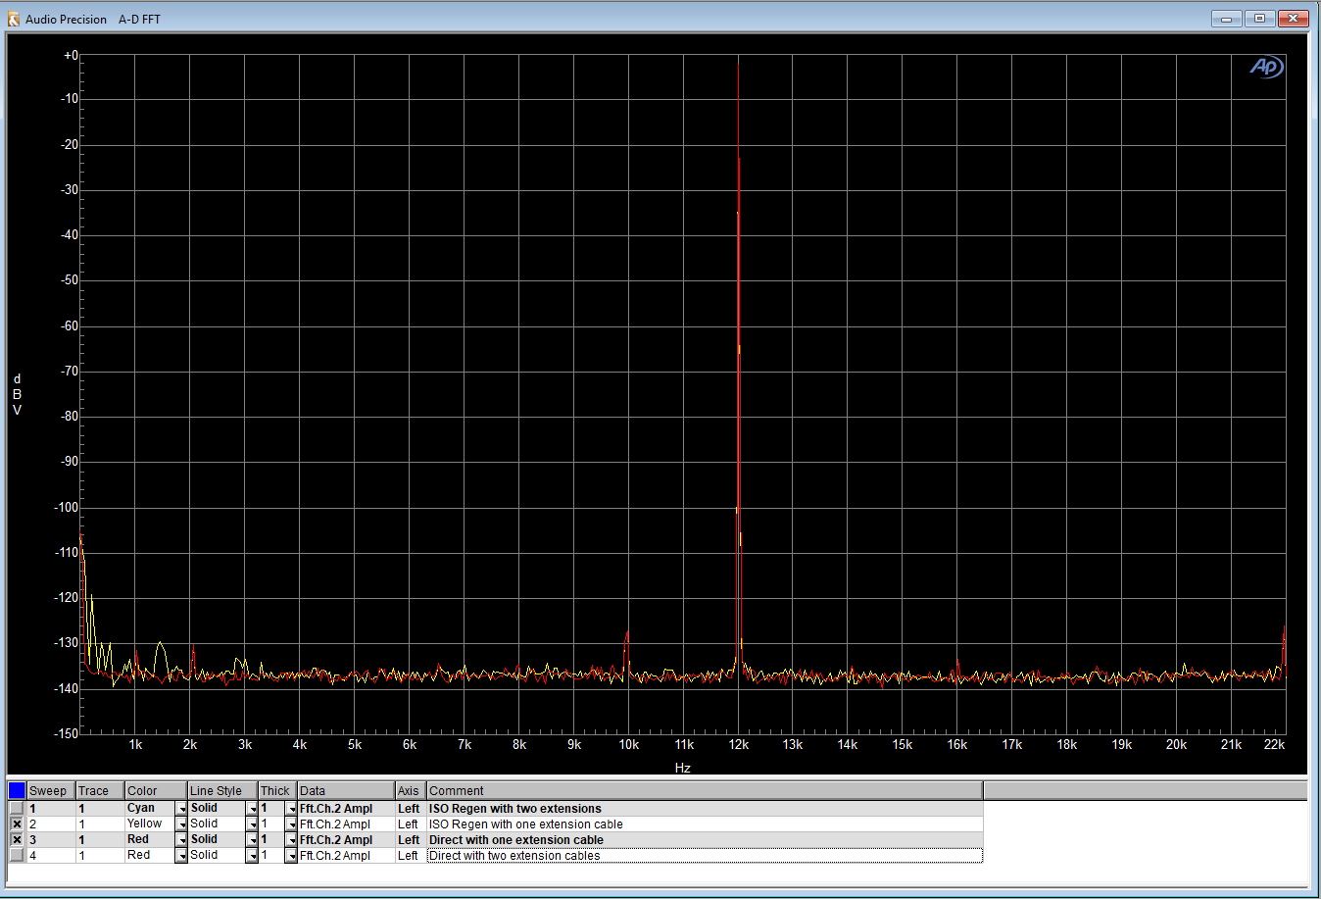
Task: Click the Line Style column header
Action: point(222,791)
